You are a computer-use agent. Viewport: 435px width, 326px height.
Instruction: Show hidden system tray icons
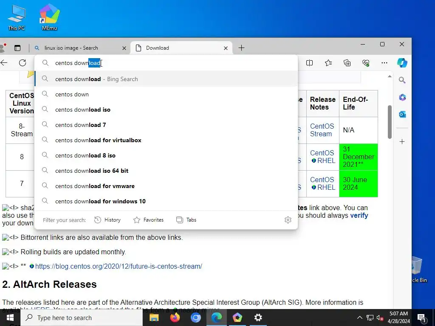[x=359, y=318]
